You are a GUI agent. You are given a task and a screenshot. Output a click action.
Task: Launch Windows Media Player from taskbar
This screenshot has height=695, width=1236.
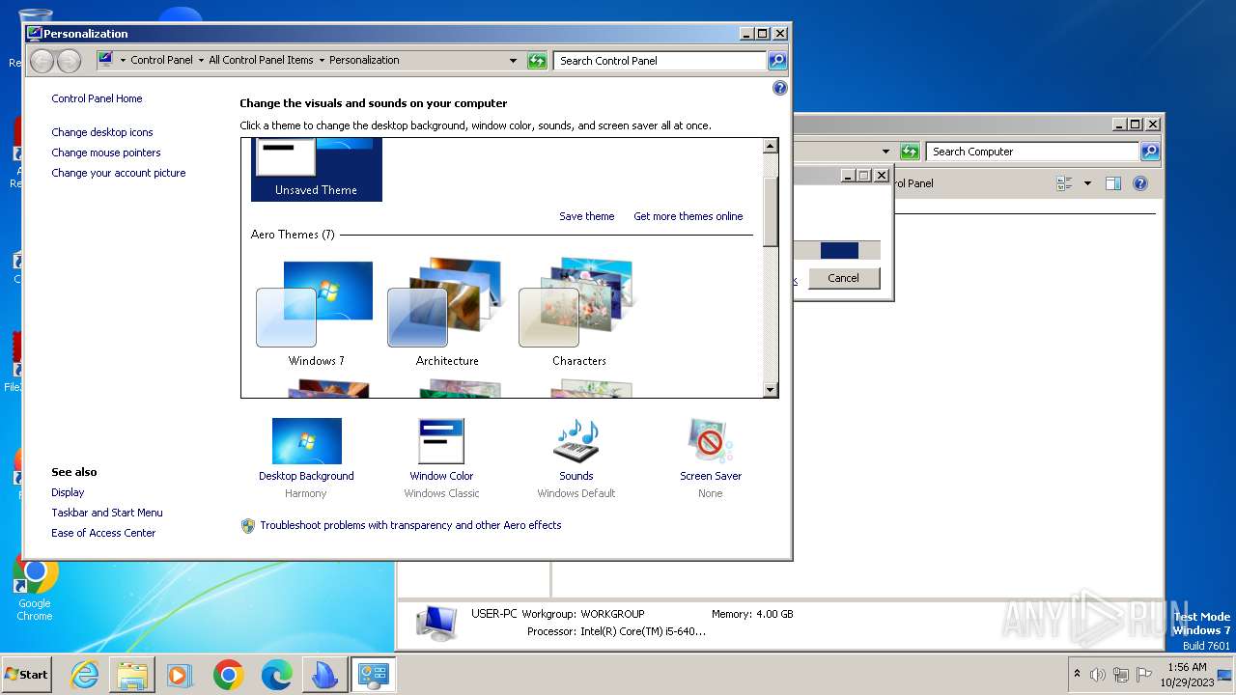pyautogui.click(x=180, y=675)
